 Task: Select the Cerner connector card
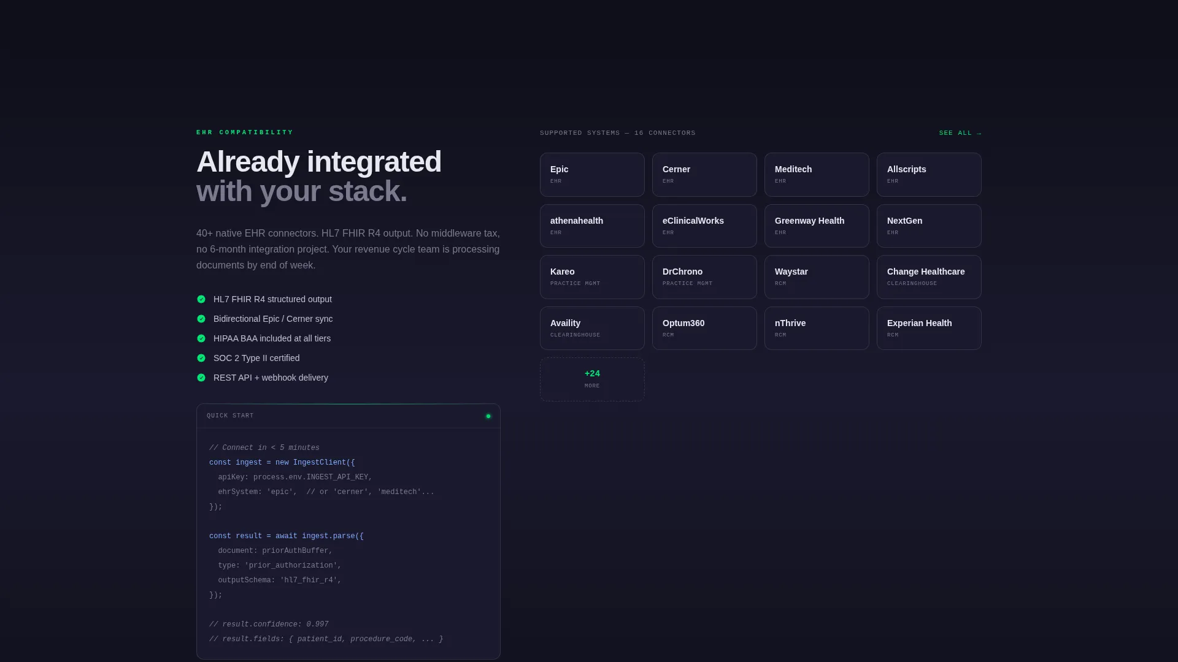(704, 175)
